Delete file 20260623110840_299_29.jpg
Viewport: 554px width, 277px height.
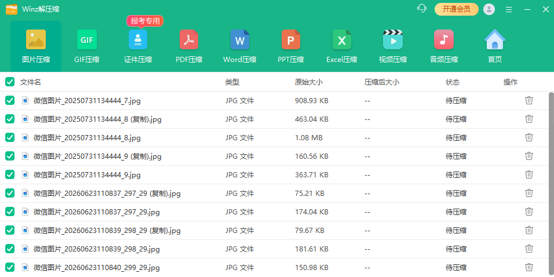529,267
